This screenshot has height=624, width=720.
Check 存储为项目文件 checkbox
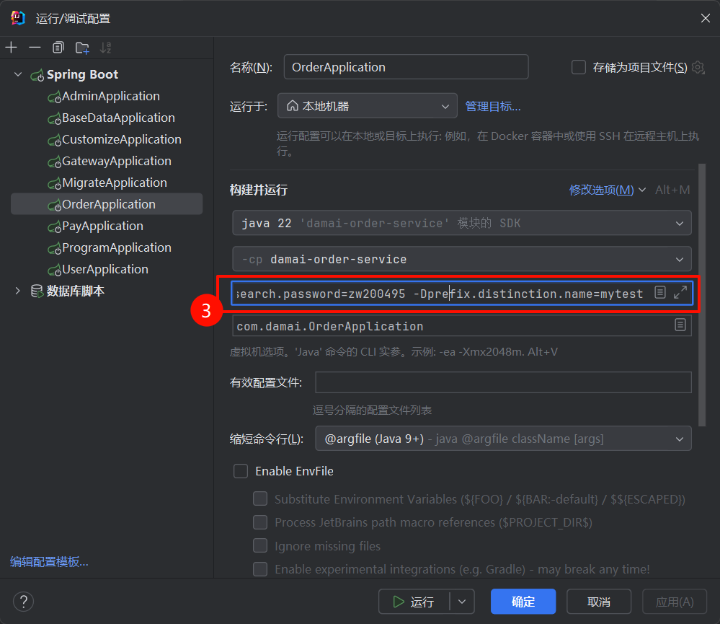pos(579,67)
